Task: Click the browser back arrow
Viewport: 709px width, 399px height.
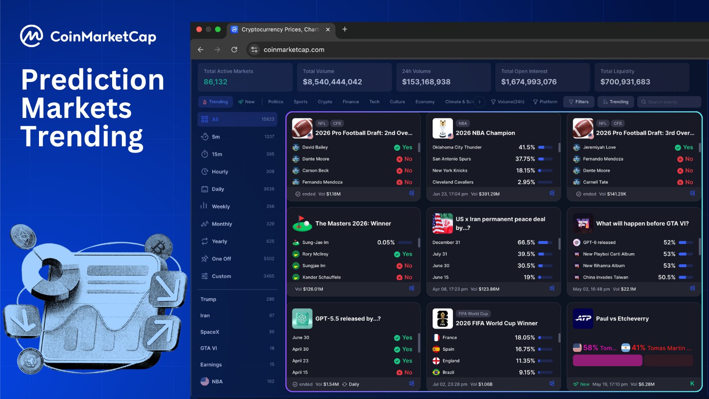Action: 200,50
